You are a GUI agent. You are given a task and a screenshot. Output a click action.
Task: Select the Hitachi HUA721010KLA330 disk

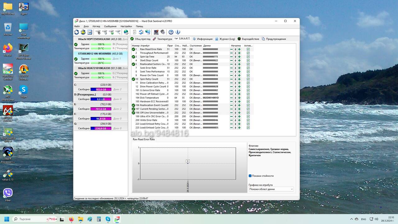coord(100,73)
